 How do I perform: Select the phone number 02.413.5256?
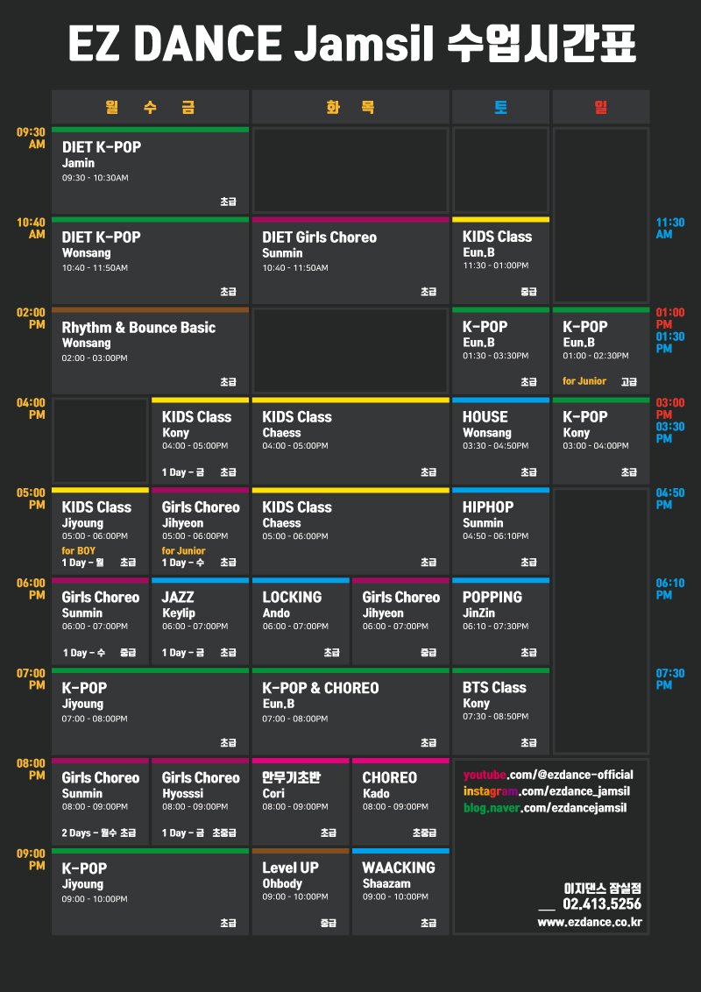click(x=602, y=904)
